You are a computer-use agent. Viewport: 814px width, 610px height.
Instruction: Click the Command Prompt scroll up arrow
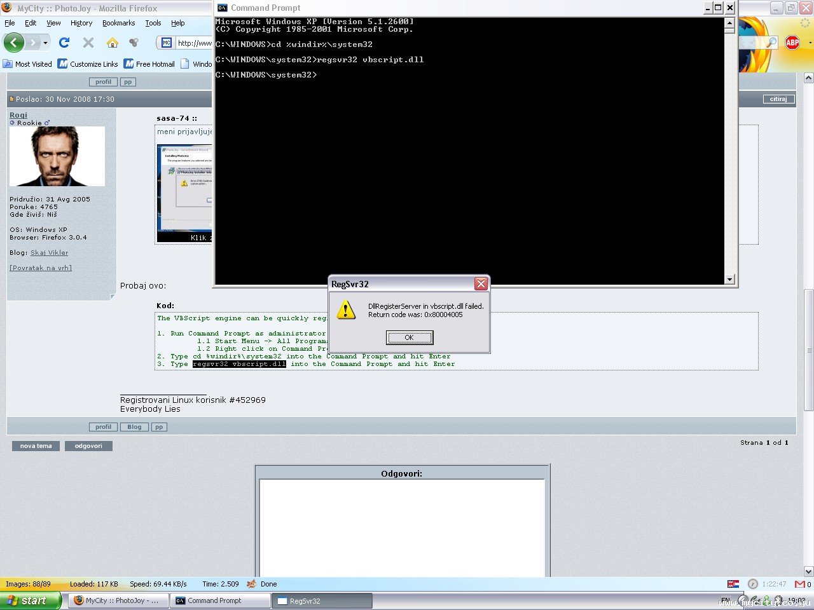coord(729,24)
